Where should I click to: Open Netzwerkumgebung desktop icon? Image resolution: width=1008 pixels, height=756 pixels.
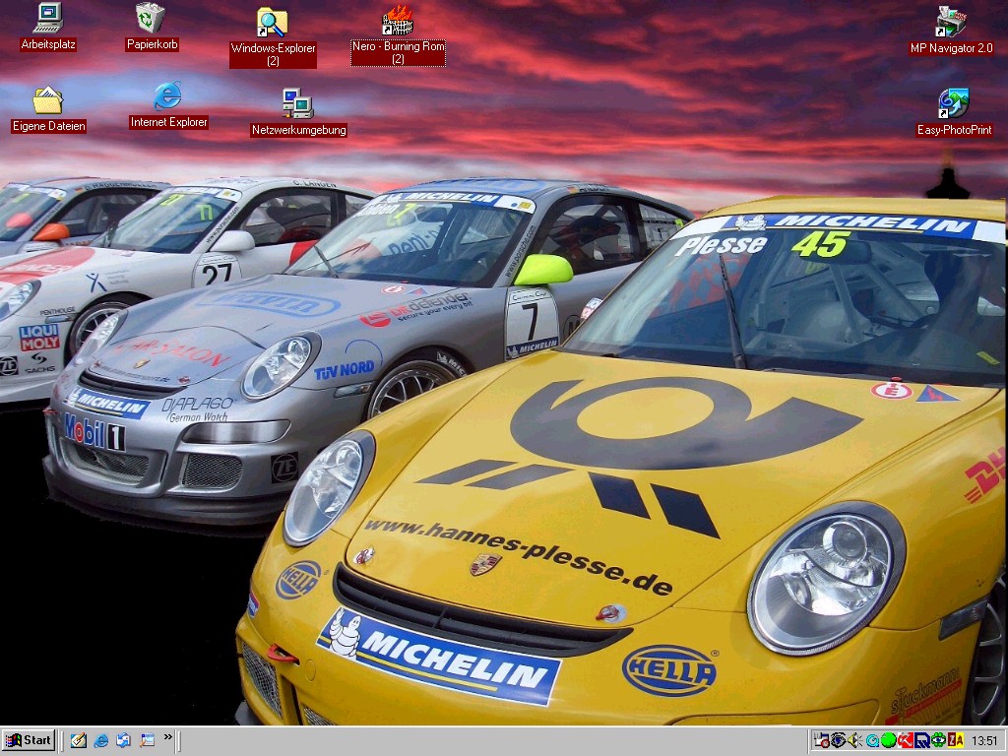tap(298, 112)
